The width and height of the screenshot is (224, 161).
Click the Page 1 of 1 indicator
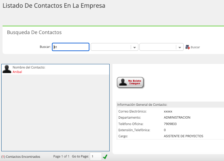tap(61, 156)
